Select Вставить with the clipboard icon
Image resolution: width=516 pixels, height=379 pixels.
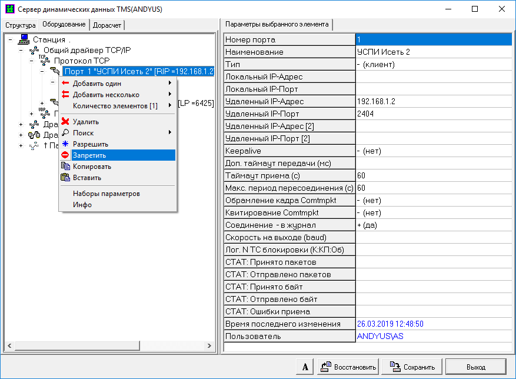pos(87,178)
